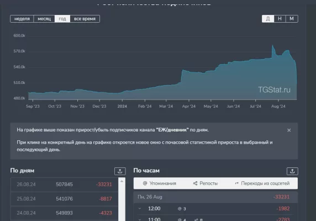This screenshot has width=316, height=221.
Task: Click the chart peak near Aug '24
Action: click(272, 45)
